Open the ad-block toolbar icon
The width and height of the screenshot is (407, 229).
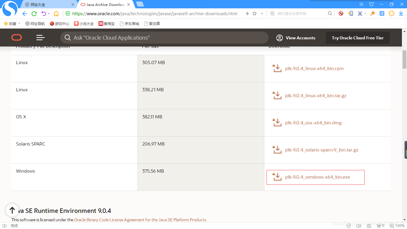(x=341, y=13)
